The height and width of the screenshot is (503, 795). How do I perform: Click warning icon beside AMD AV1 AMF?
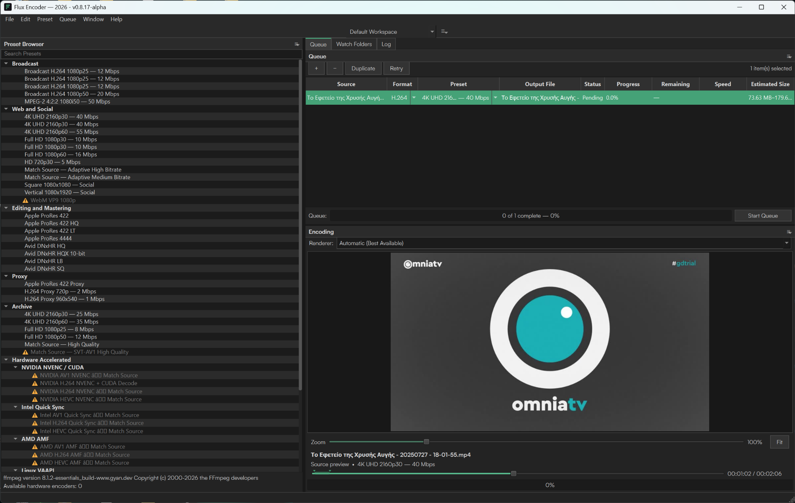tap(35, 447)
